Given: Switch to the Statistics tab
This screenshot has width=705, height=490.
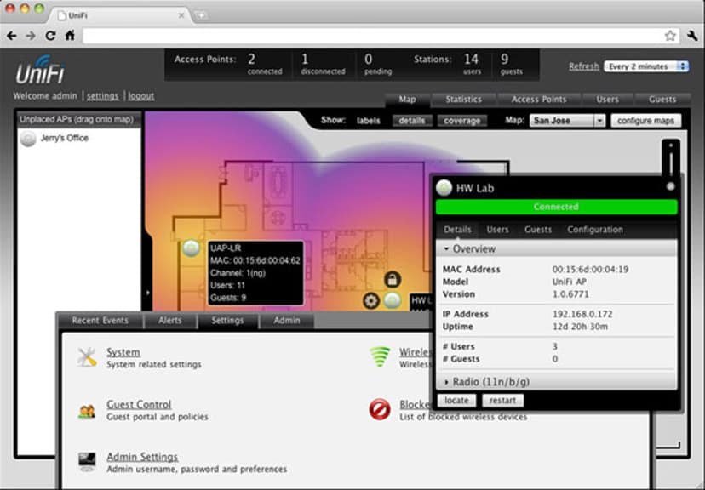Looking at the screenshot, I should point(463,100).
